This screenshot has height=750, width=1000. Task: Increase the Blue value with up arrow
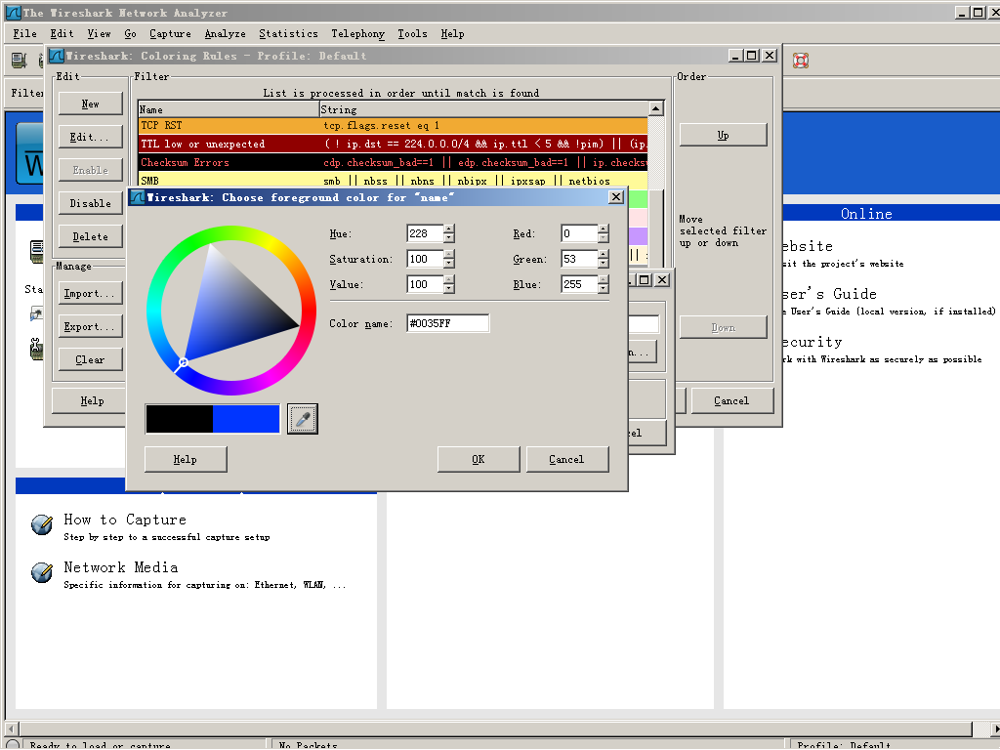[x=604, y=280]
